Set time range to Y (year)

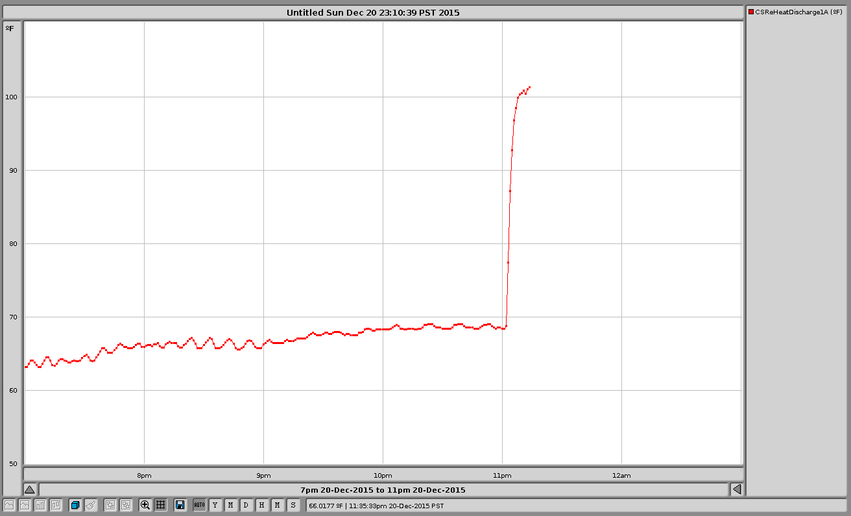click(215, 505)
